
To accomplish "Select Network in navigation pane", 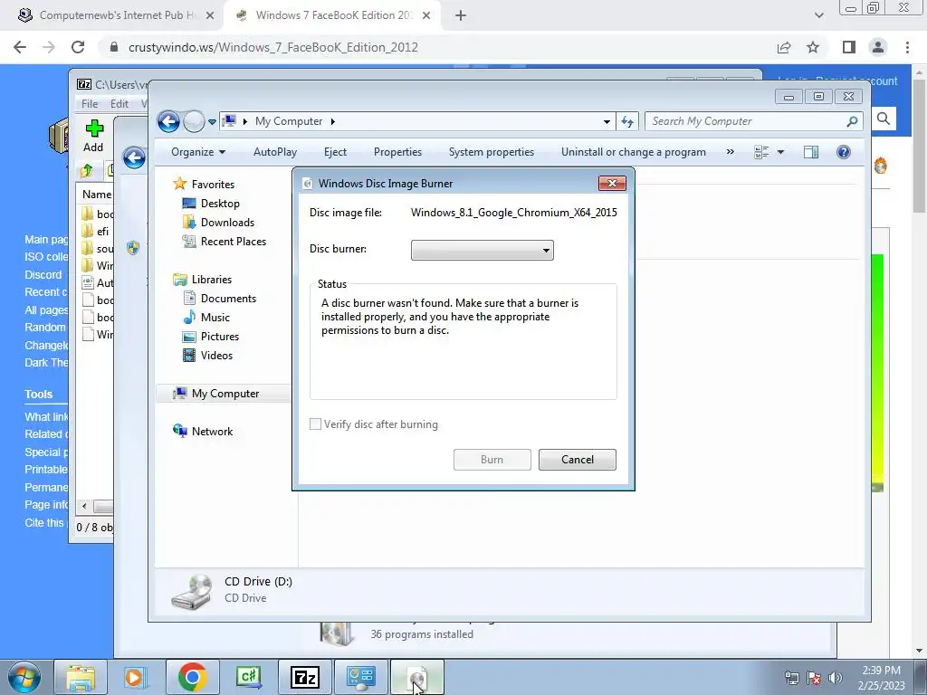I will [x=212, y=432].
